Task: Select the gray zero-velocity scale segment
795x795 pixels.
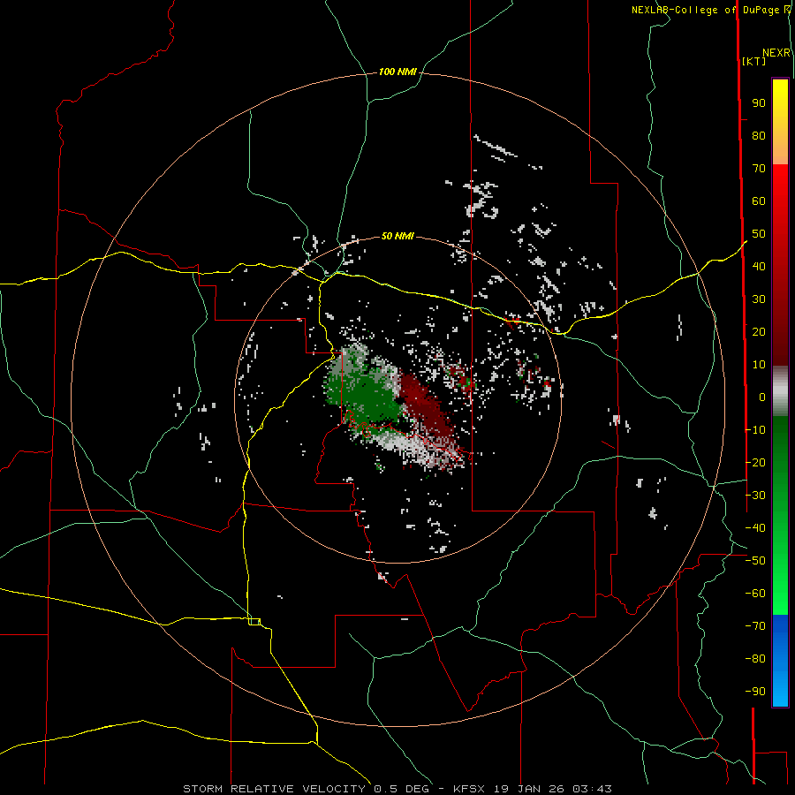Action: click(x=780, y=391)
